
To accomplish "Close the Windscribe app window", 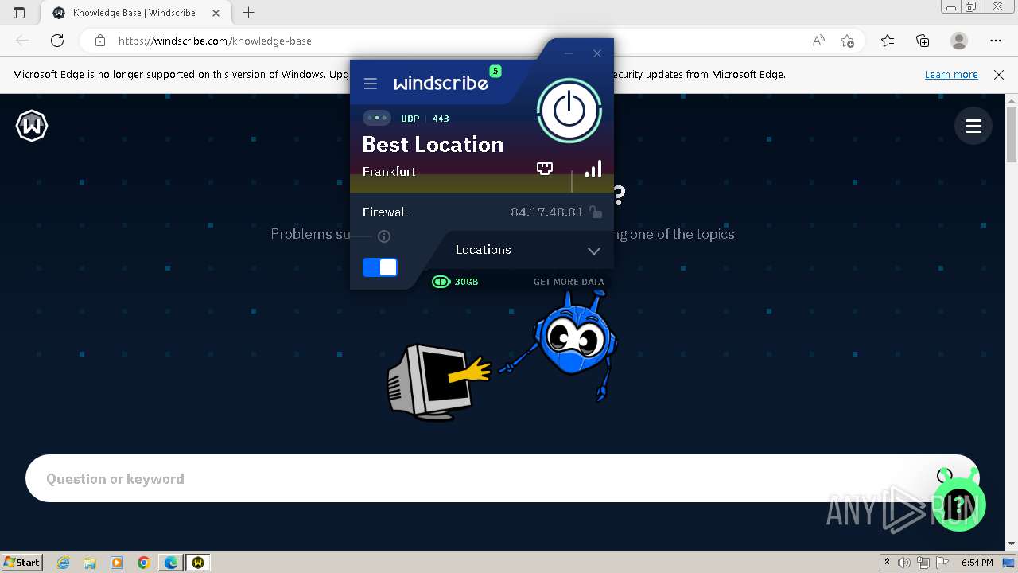I will click(x=597, y=53).
